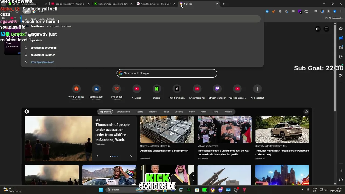Open the World Of Tanks shortcut
Image resolution: width=345 pixels, height=194 pixels.
(x=76, y=92)
